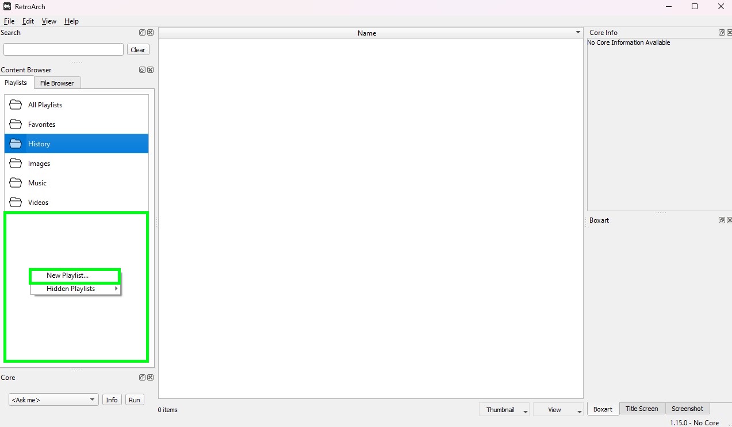Maximize the RetroArch window
The height and width of the screenshot is (427, 732).
pyautogui.click(x=695, y=7)
